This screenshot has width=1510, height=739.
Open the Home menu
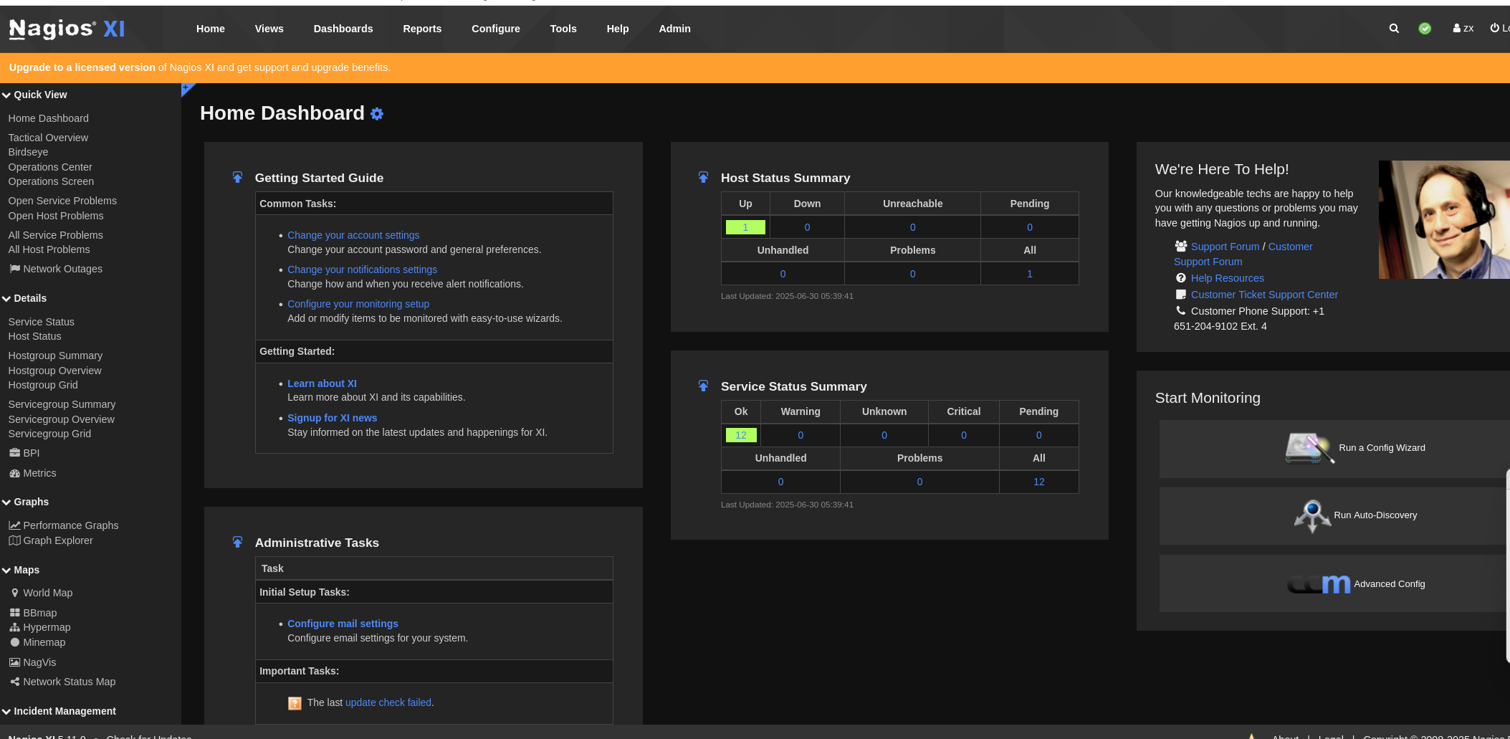(211, 29)
